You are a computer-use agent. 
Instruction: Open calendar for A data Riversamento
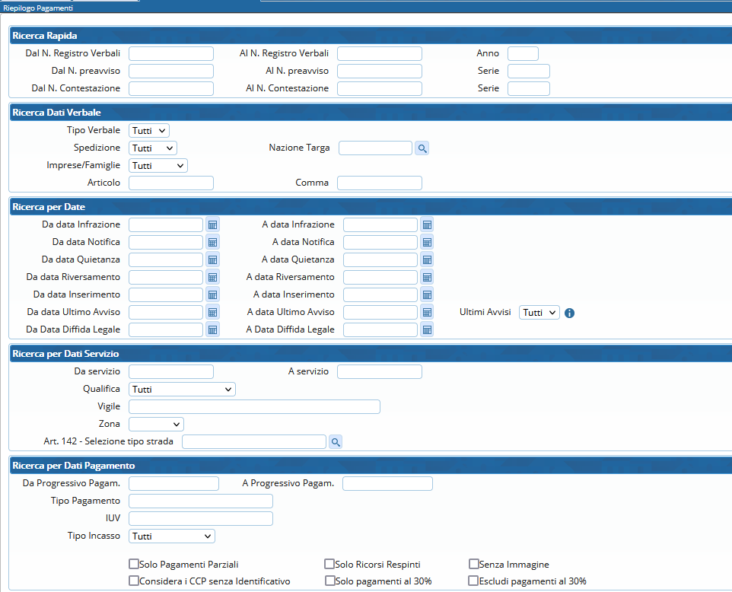[x=428, y=278]
